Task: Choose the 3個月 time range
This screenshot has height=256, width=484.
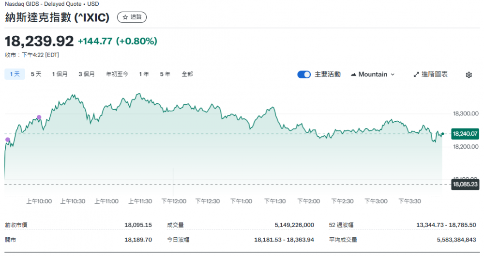Action: pyautogui.click(x=87, y=74)
